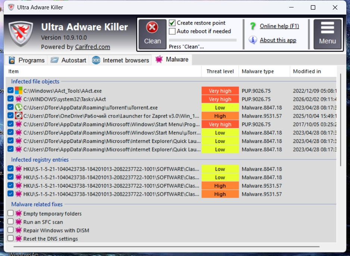Switch to the Autostart tab

pyautogui.click(x=68, y=60)
